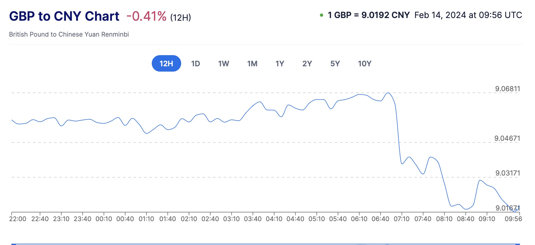Screen dimensions: 535x245
Task: Click the 9.04671 y-axis gridline label
Action: (507, 138)
